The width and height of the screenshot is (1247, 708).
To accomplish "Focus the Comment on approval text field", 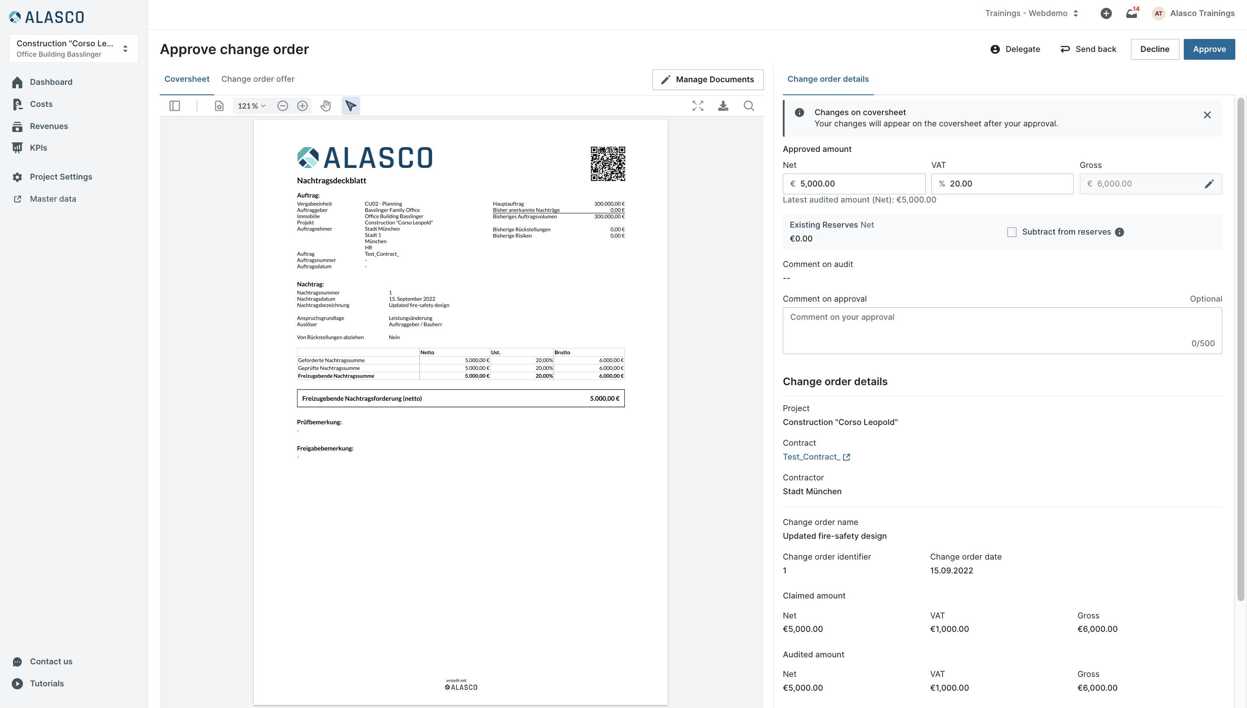I will coord(1002,330).
